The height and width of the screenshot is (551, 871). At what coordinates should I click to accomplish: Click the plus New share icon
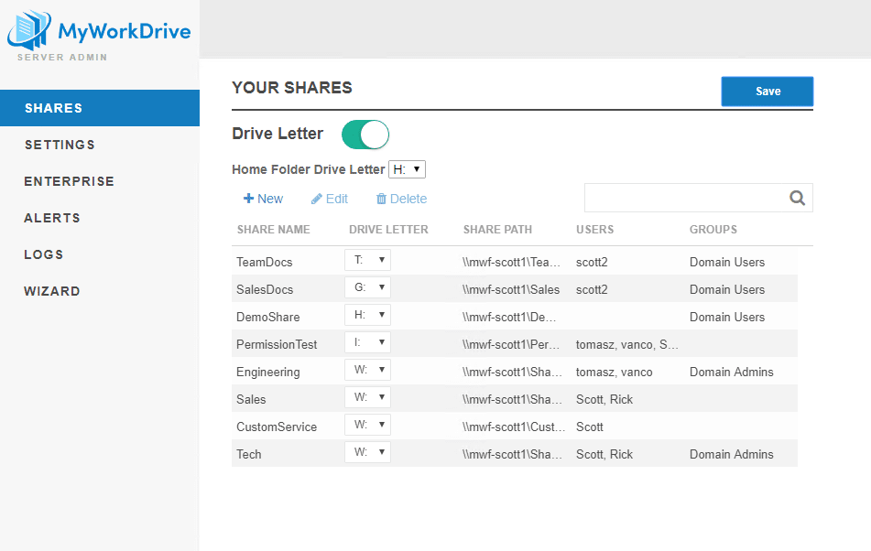[x=248, y=199]
